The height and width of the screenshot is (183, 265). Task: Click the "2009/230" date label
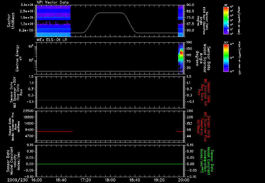click(17, 180)
